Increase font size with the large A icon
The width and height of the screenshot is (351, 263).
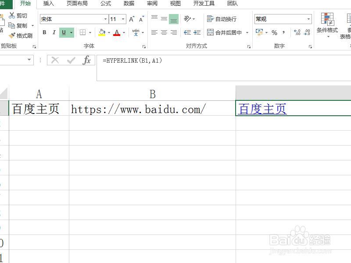[x=132, y=19]
